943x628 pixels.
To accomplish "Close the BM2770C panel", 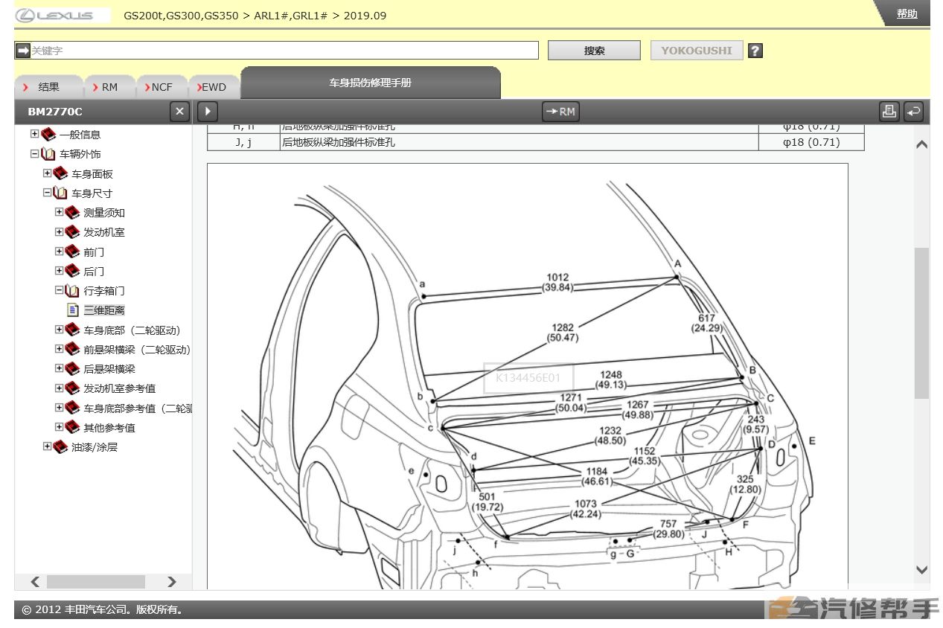I will coord(179,112).
